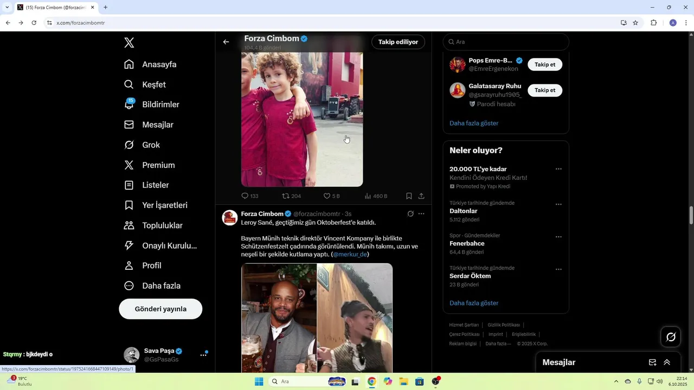Open File Explorer from taskbar
This screenshot has width=694, height=390.
403,381
